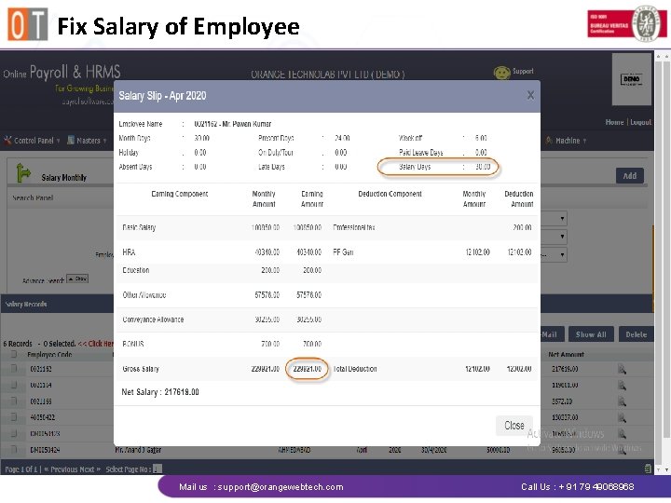Image resolution: width=671 pixels, height=503 pixels.
Task: Click the Salary Days value 30.00
Action: (x=483, y=167)
